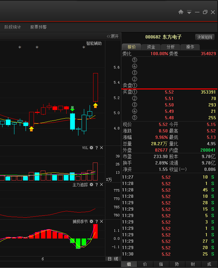This screenshot has width=218, height=268.
Task: Switch to the 细 bottom tab
Action: click(x=129, y=264)
